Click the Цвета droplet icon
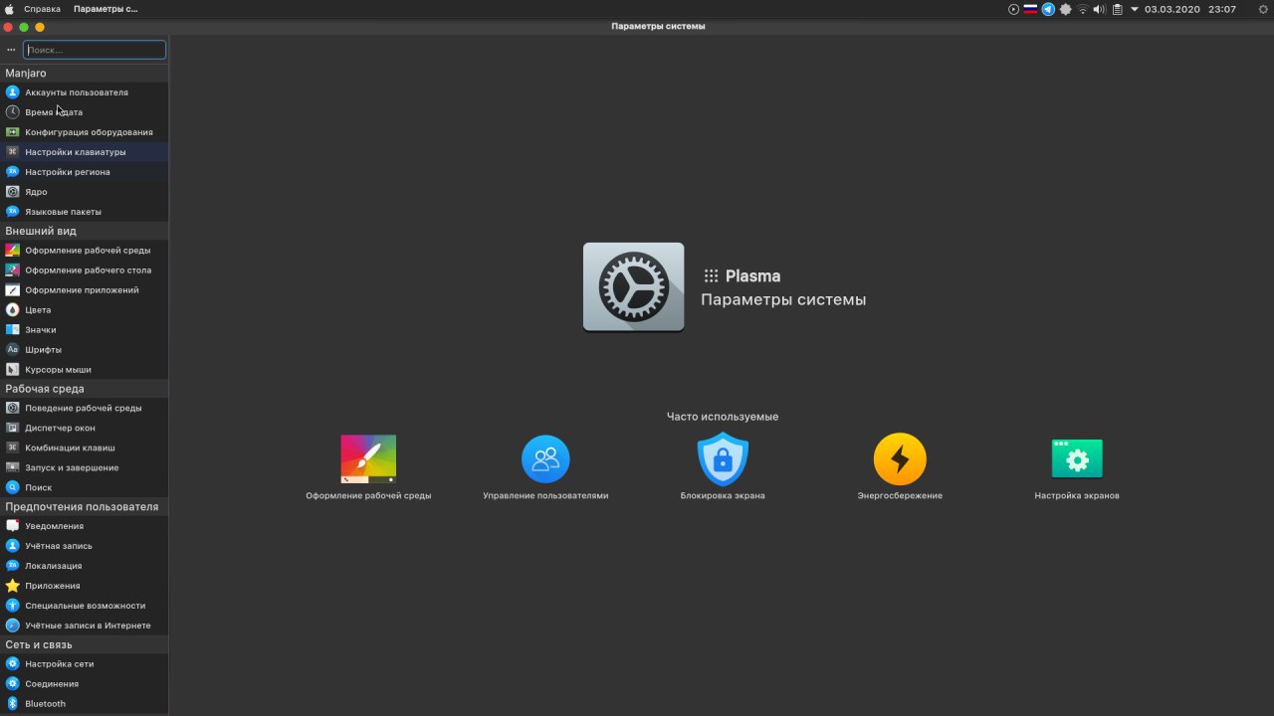 pos(12,310)
